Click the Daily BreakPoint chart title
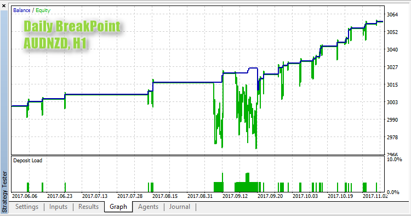Viewport: 411px width, 216px height. (72, 26)
